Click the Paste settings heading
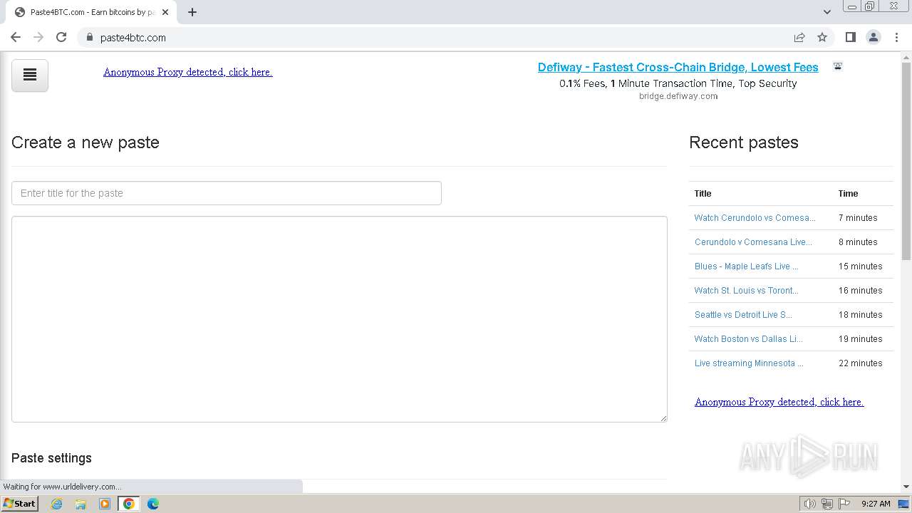This screenshot has height=513, width=912. click(x=51, y=458)
